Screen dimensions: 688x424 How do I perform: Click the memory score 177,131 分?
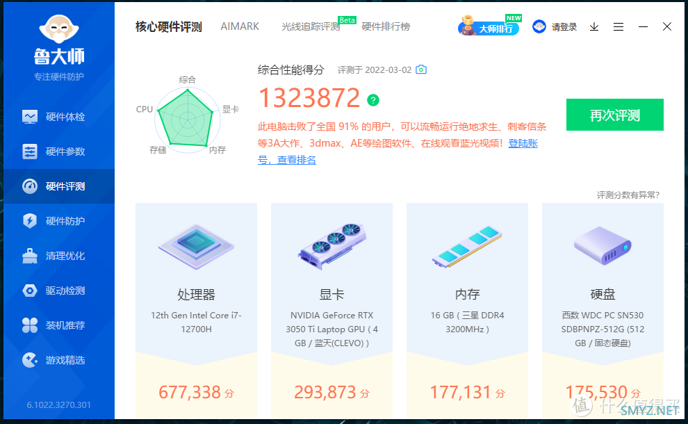tap(467, 392)
